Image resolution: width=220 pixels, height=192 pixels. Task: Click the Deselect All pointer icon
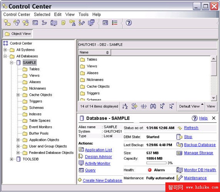(172, 106)
